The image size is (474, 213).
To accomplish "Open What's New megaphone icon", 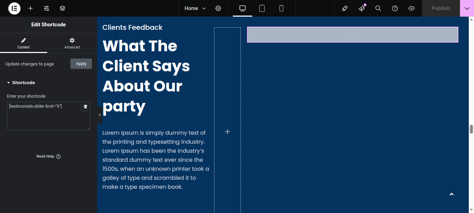I will click(x=362, y=8).
